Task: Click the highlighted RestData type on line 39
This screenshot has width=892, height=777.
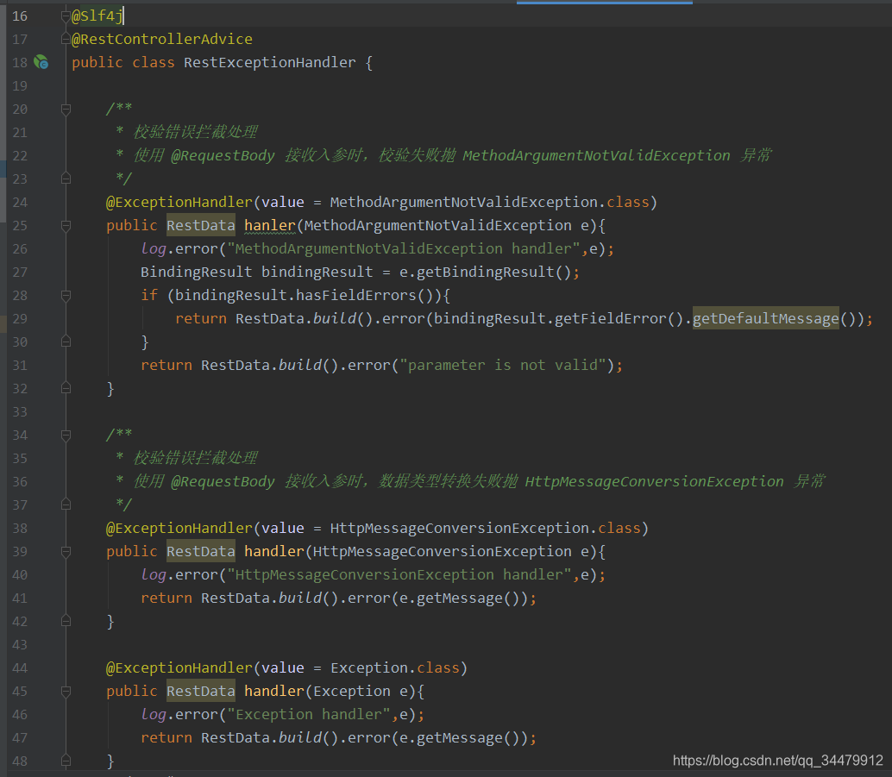Action: pyautogui.click(x=201, y=551)
